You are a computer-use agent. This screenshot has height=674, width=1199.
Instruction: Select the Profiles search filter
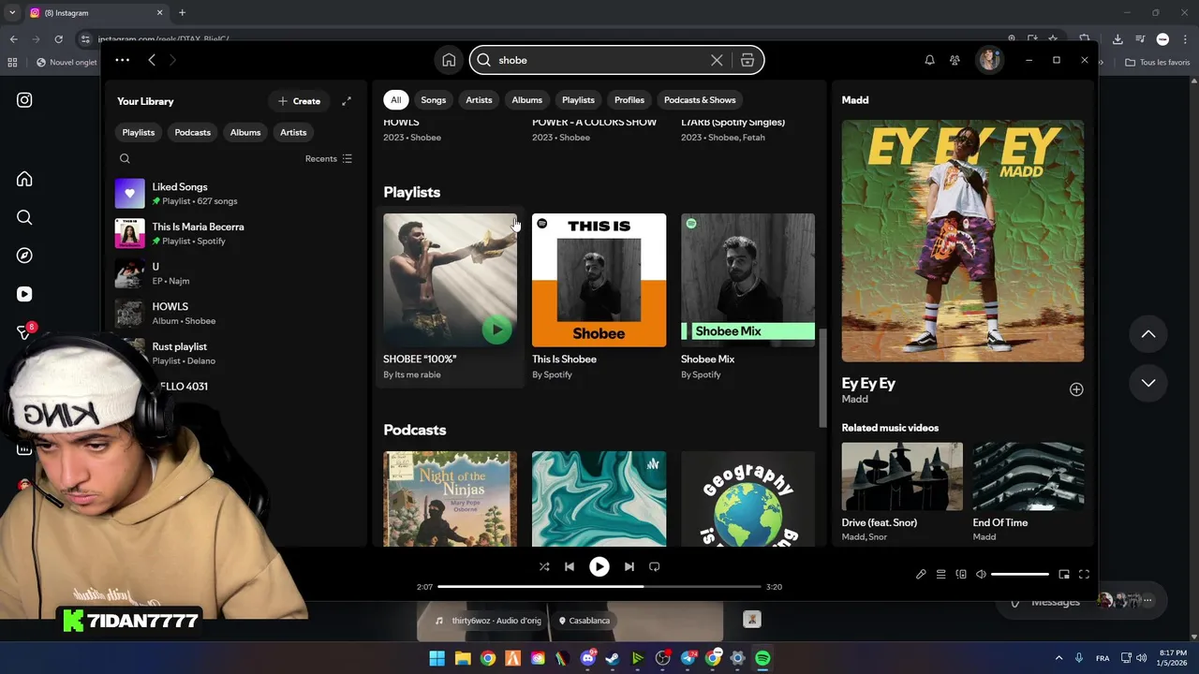pos(629,100)
